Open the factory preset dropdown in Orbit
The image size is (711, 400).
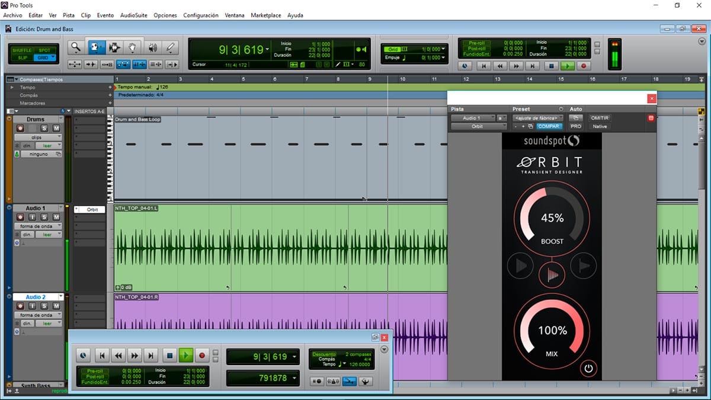(x=537, y=118)
